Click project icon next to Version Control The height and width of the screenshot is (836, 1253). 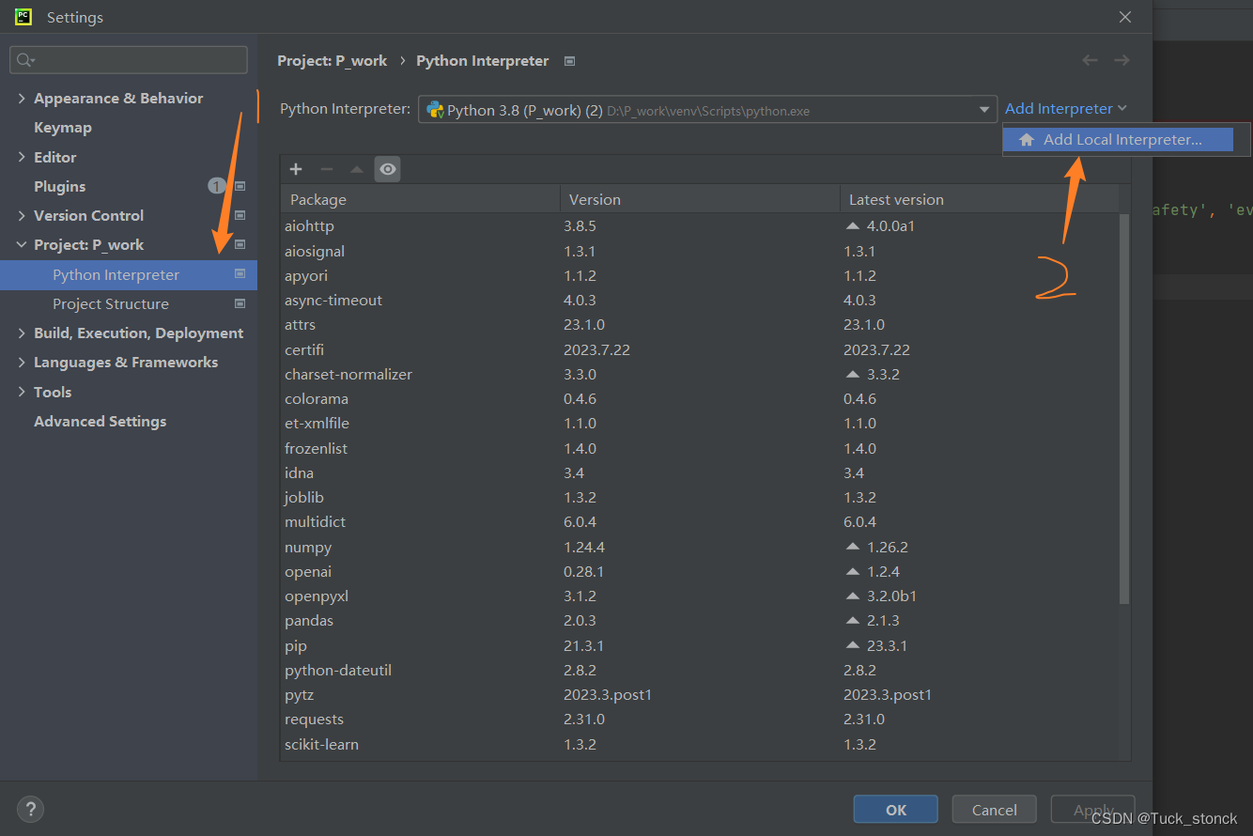(240, 215)
